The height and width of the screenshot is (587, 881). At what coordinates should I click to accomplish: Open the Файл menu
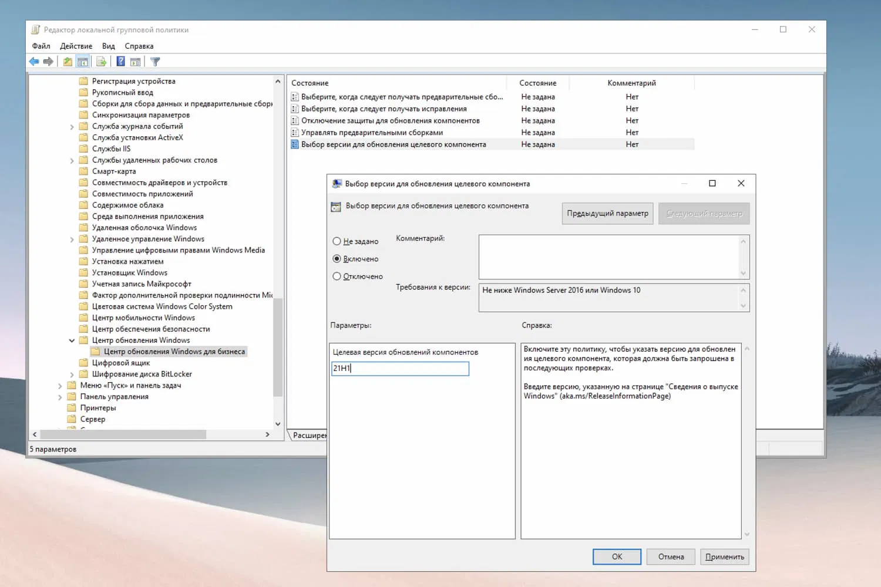pyautogui.click(x=41, y=46)
